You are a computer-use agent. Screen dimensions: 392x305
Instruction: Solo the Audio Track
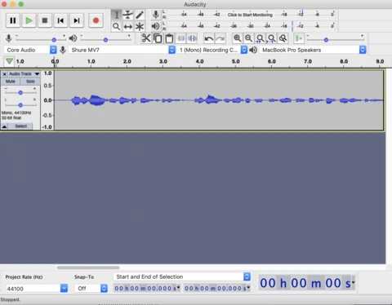point(30,82)
